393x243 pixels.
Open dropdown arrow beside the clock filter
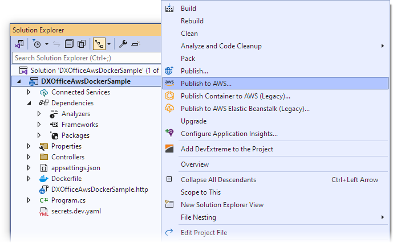point(46,44)
